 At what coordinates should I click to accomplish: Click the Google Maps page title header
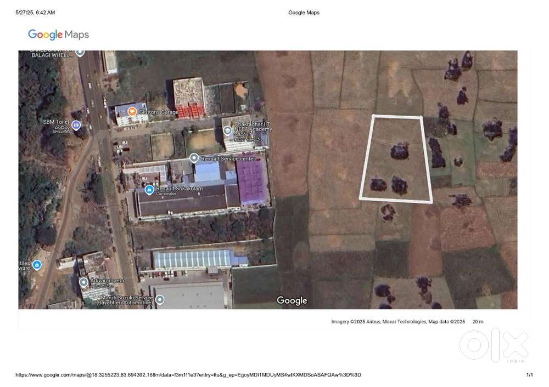point(304,13)
